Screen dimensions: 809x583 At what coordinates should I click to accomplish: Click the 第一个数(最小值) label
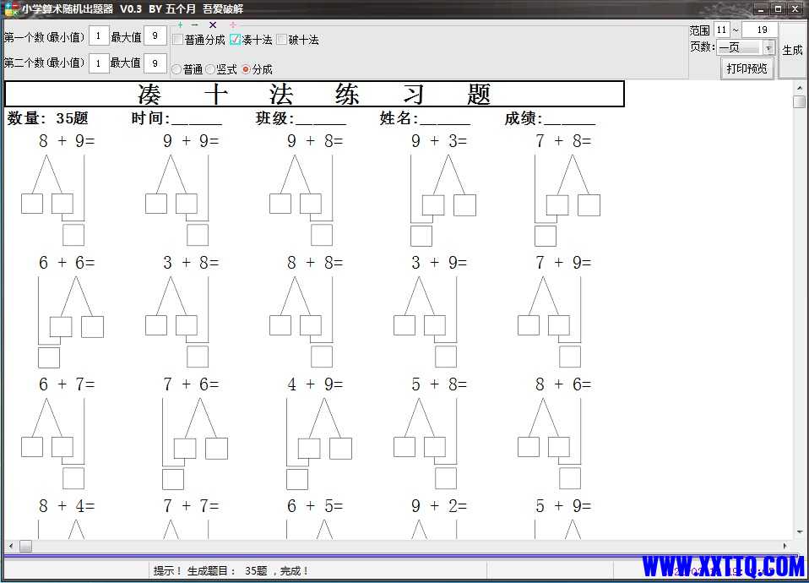[x=44, y=37]
